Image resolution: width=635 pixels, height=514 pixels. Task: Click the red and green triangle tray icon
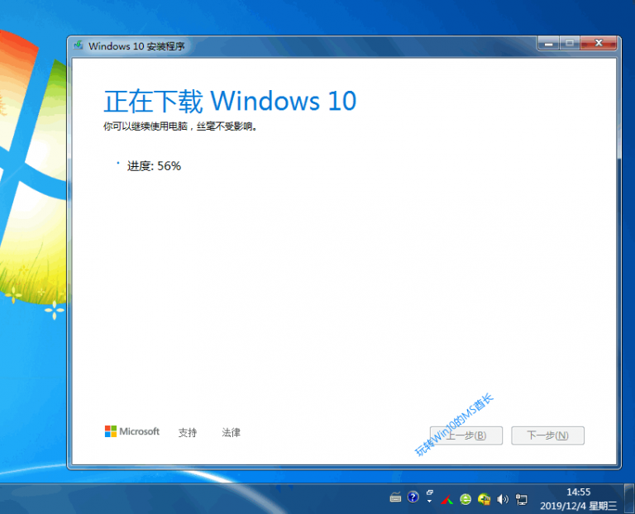point(447,500)
